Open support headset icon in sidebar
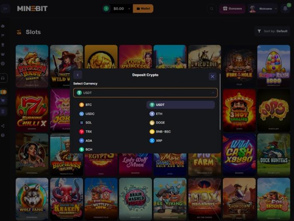 pos(3,78)
